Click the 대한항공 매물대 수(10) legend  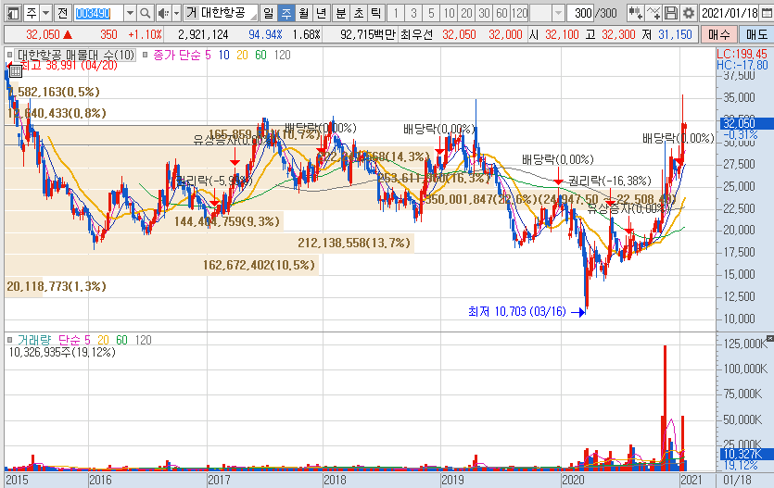[75, 55]
